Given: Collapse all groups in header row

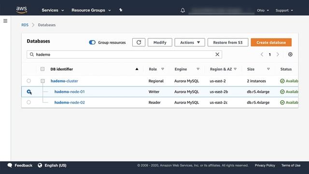Looking at the screenshot, I should coord(42,69).
